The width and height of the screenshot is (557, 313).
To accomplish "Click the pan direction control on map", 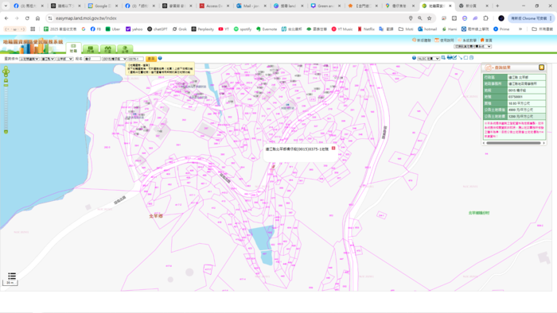I will [6, 71].
